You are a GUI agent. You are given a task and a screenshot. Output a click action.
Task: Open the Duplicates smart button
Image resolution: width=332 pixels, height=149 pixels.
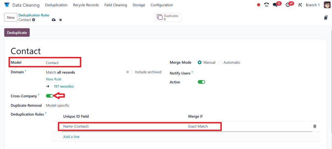click(x=168, y=17)
